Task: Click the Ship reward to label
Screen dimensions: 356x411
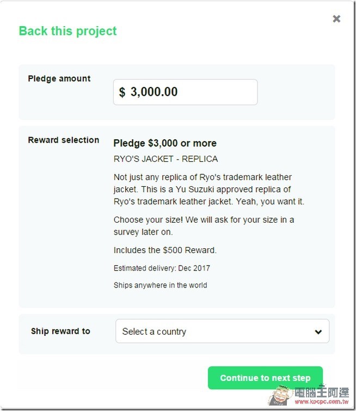Action: (60, 331)
